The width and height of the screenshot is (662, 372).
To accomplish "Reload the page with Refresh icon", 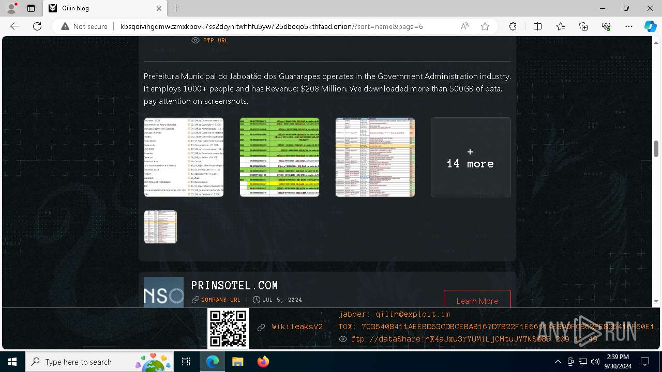I will [37, 26].
